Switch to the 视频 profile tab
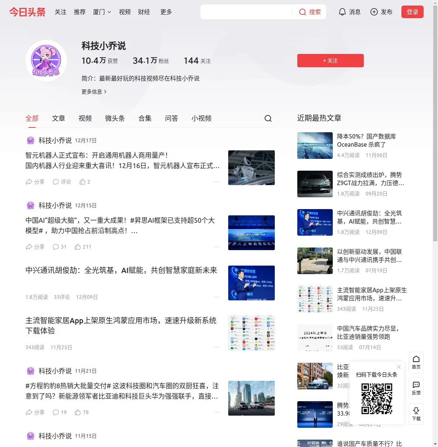 [x=85, y=118]
